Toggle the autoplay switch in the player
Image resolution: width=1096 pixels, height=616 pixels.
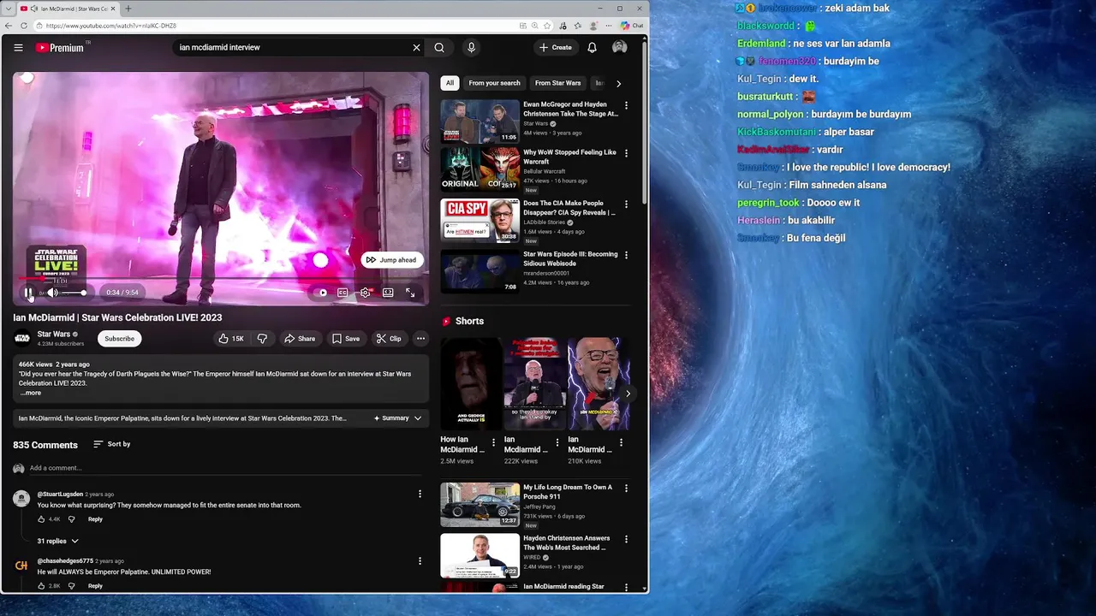pyautogui.click(x=320, y=293)
